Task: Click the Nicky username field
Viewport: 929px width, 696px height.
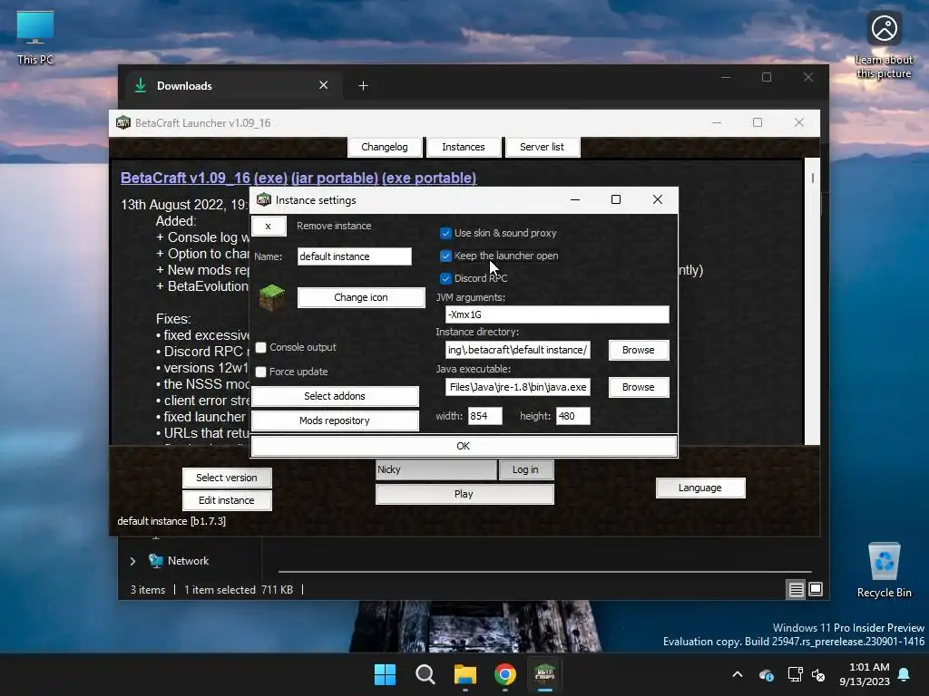Action: pyautogui.click(x=436, y=469)
